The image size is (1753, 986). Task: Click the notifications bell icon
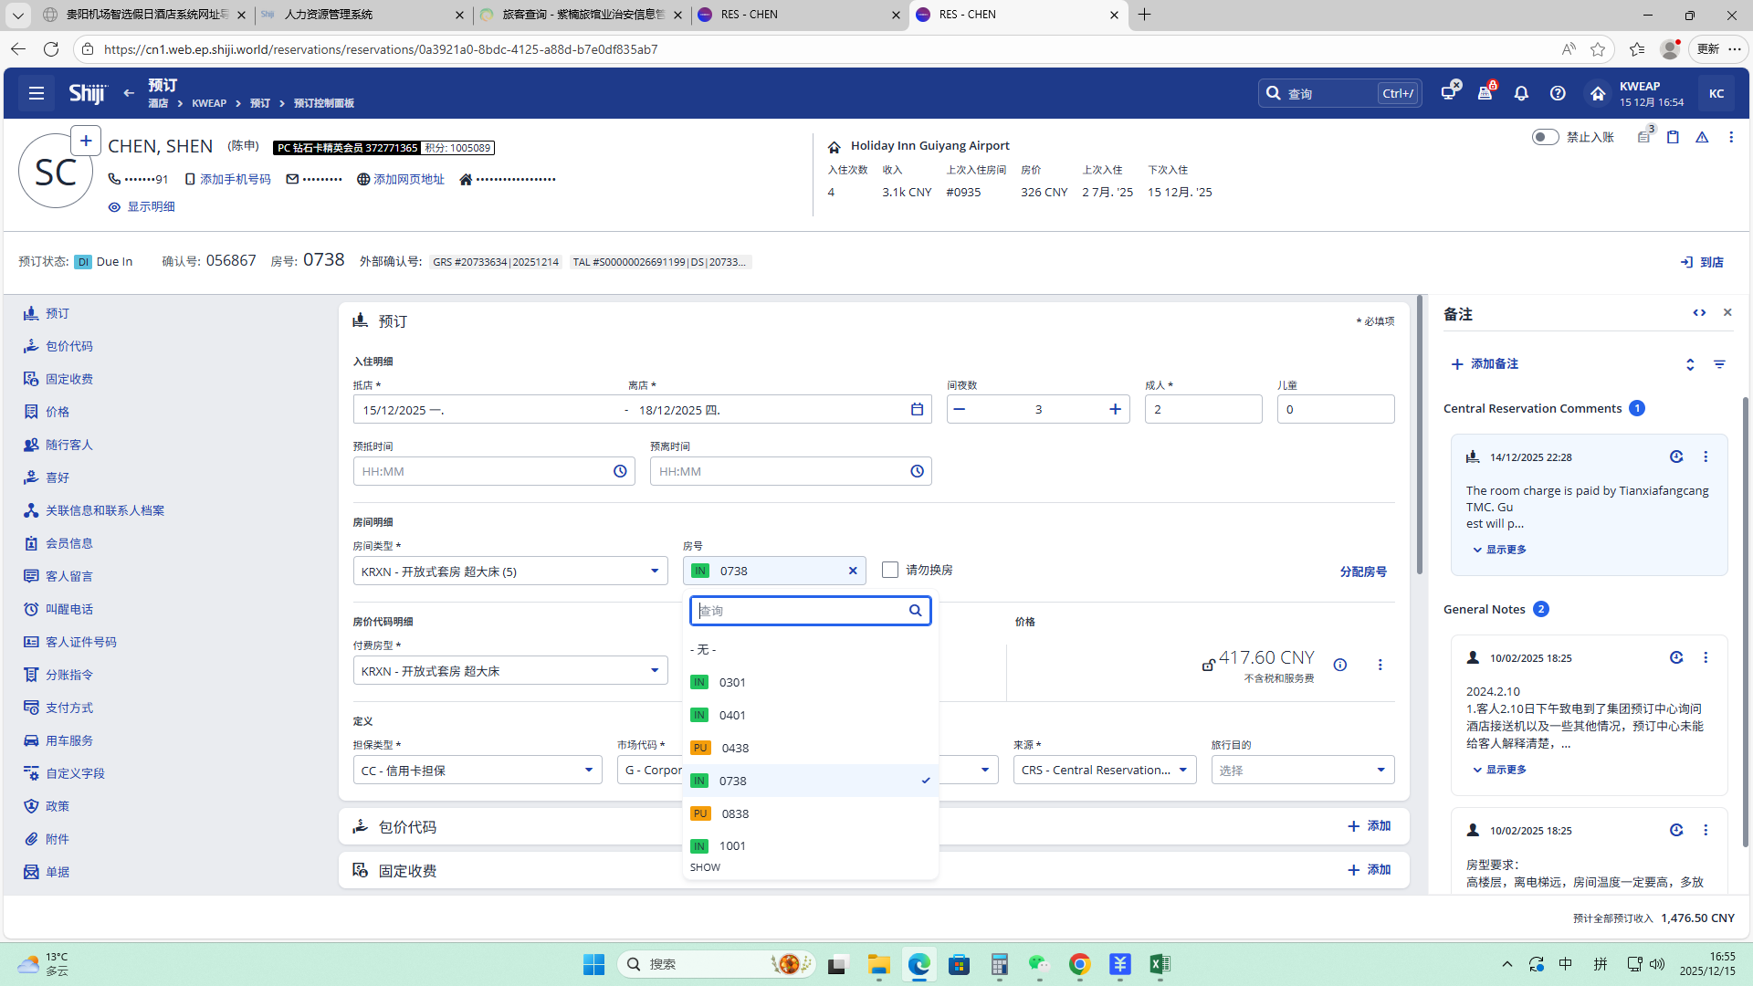tap(1521, 93)
